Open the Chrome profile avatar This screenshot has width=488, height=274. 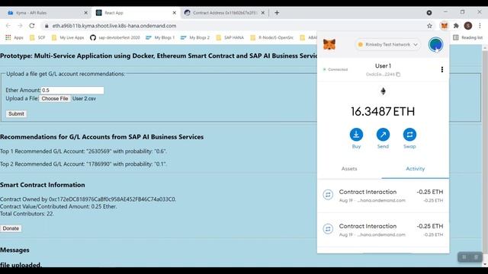[467, 26]
